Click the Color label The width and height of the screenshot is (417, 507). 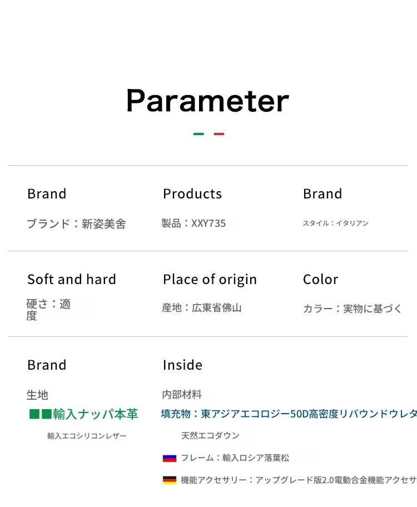pyautogui.click(x=320, y=280)
